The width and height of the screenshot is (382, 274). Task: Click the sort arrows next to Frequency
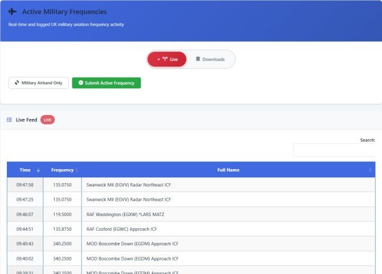click(77, 170)
